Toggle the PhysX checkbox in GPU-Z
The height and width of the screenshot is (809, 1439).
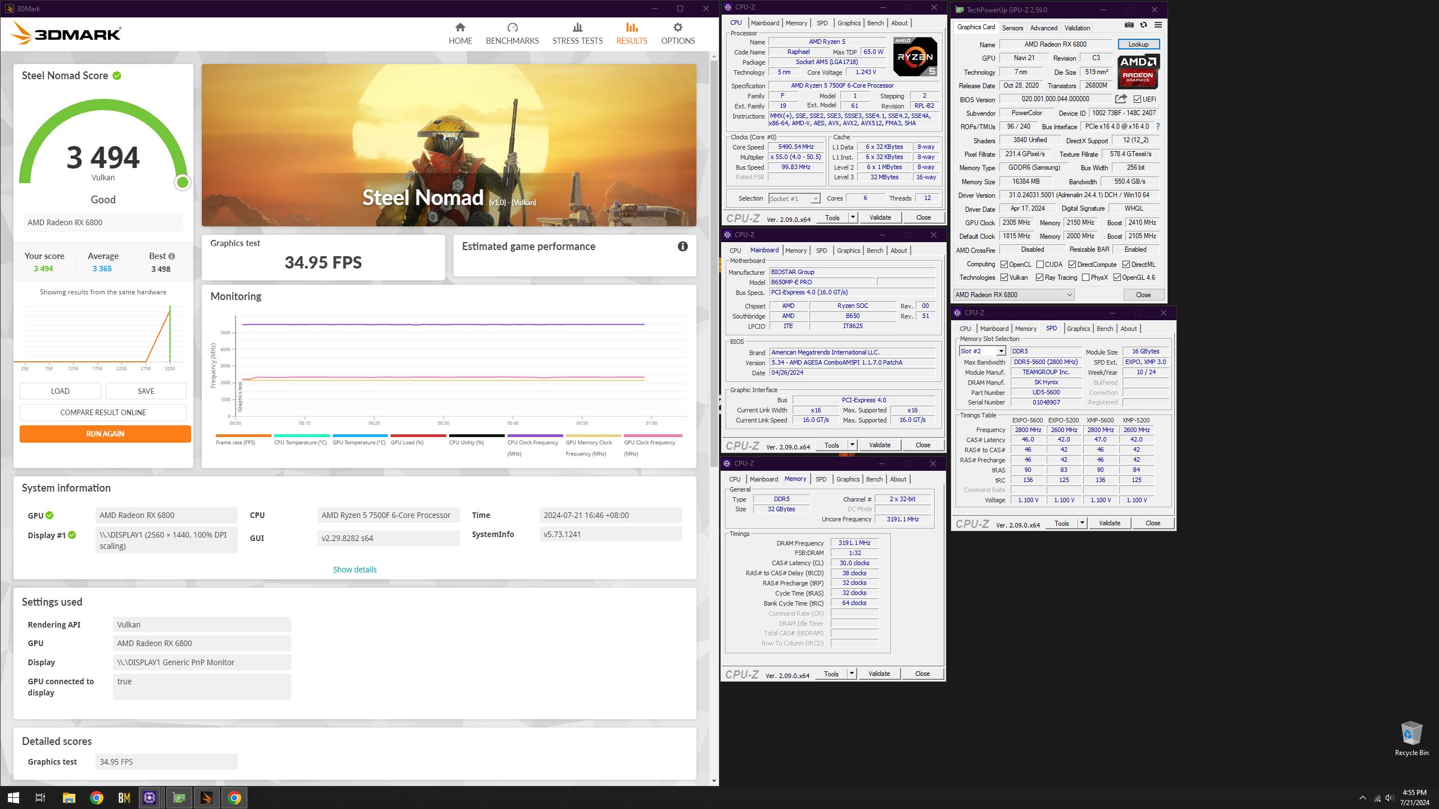(x=1085, y=278)
